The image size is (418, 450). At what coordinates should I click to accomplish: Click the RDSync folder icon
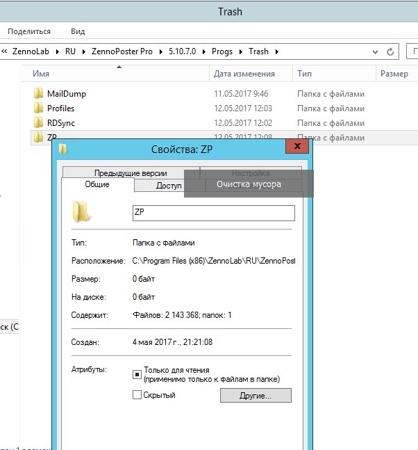point(38,123)
